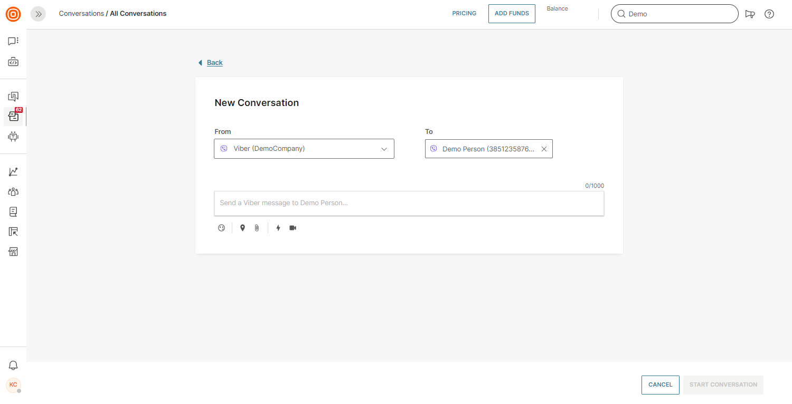The image size is (792, 404).
Task: Click the Back link
Action: [x=214, y=63]
